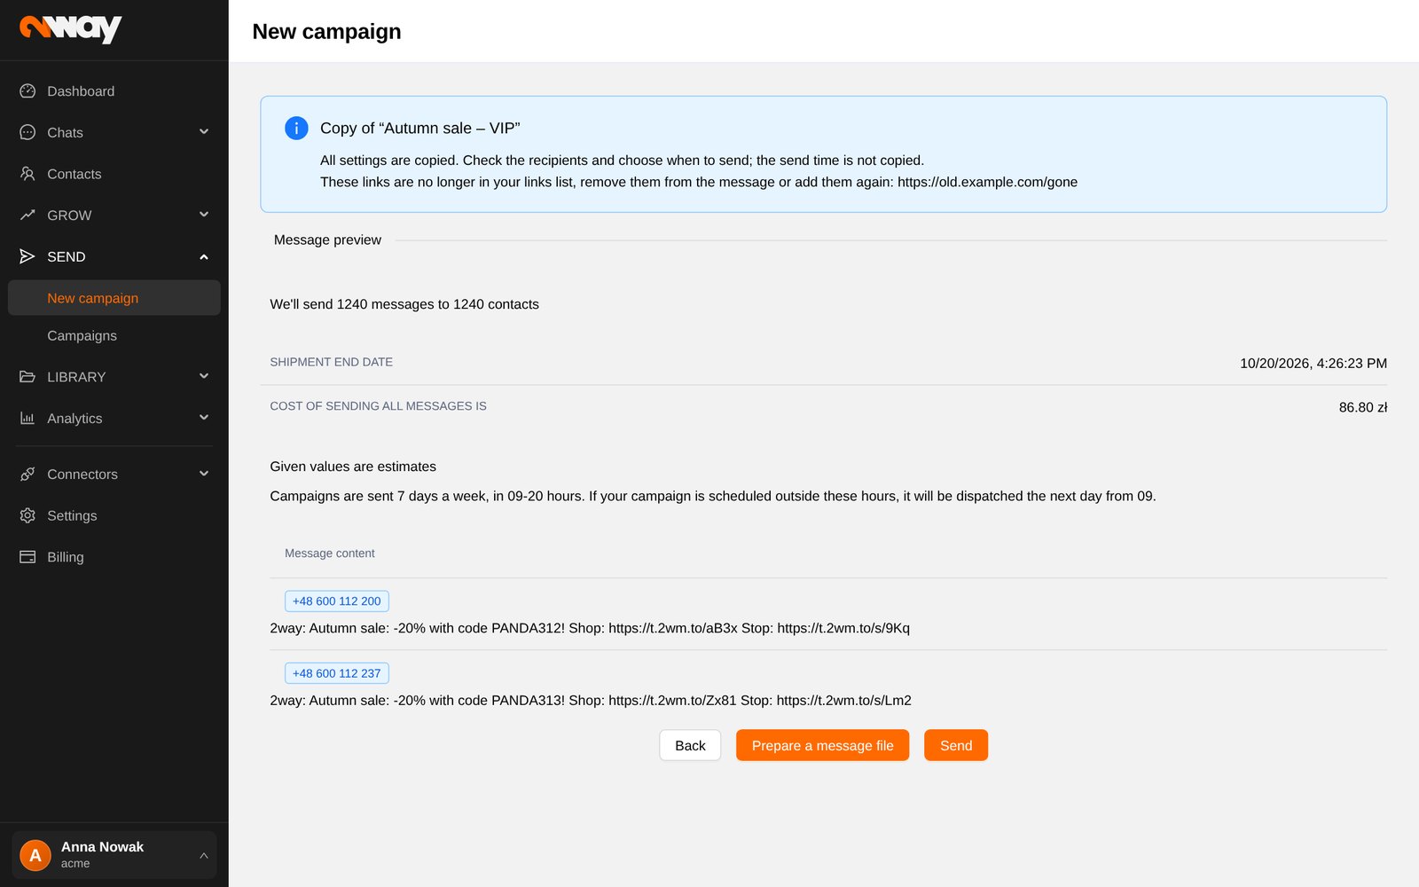Open New campaign in the sidebar
The width and height of the screenshot is (1419, 887).
tap(114, 298)
